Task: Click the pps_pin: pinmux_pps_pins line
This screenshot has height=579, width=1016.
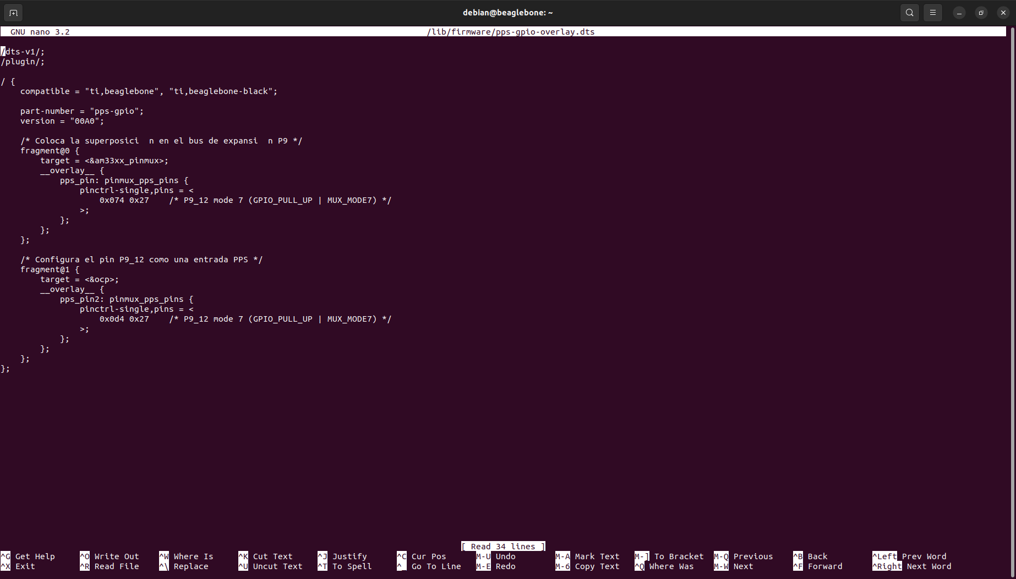Action: [x=124, y=180]
